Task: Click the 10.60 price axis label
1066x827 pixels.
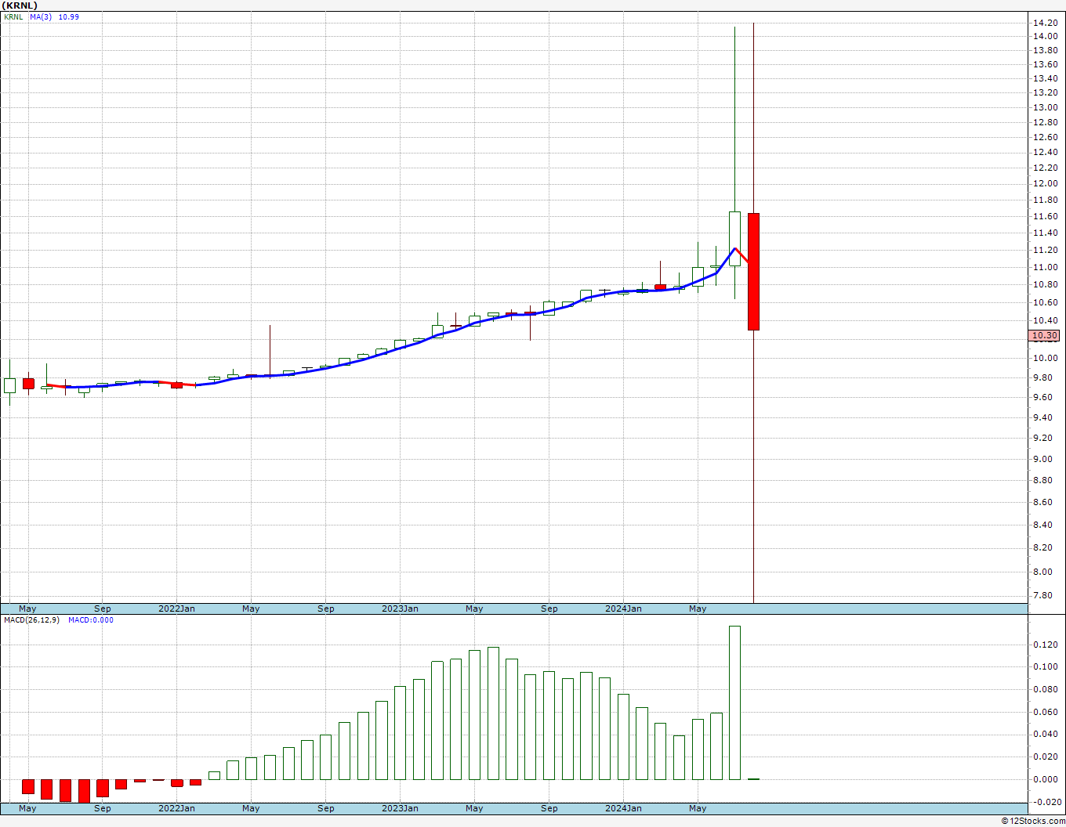Action: coord(1045,303)
